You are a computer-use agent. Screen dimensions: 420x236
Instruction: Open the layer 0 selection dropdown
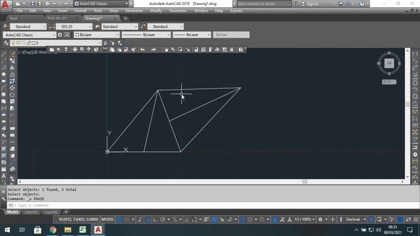(56, 43)
